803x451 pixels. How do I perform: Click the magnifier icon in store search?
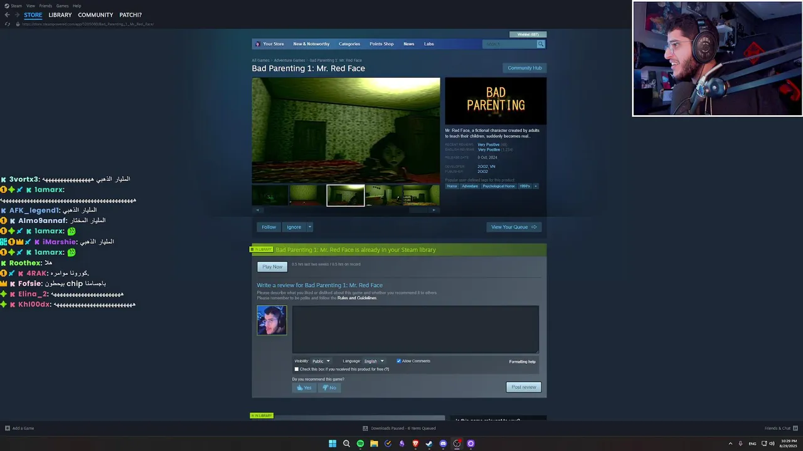pos(541,44)
